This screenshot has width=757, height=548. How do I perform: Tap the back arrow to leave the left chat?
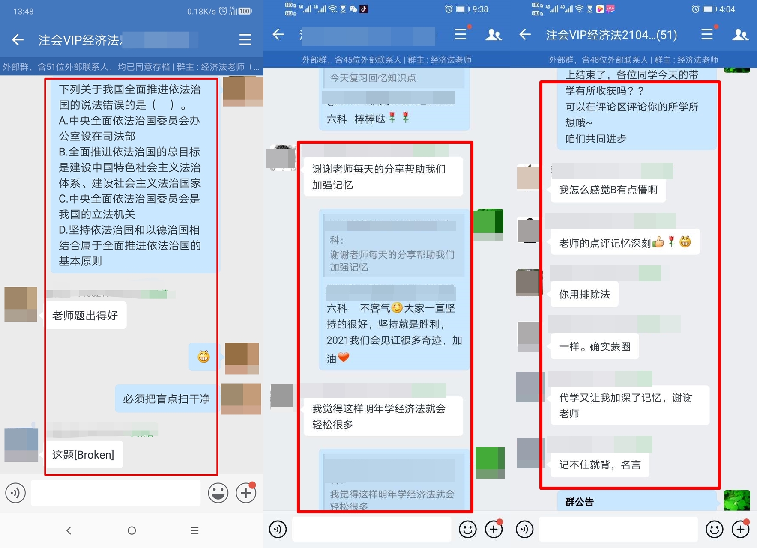pyautogui.click(x=17, y=39)
